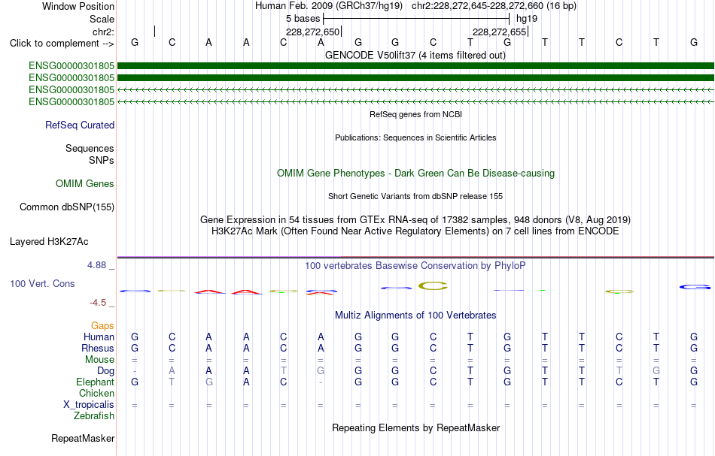Click the orange Gaps row label

[102, 325]
